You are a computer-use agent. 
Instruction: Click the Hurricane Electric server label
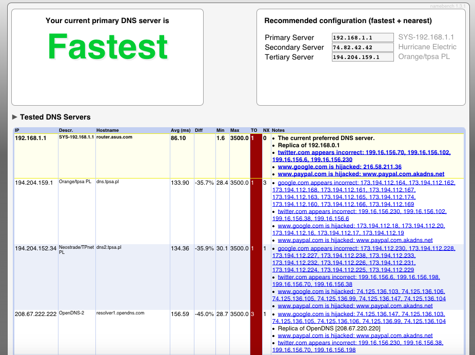point(427,47)
